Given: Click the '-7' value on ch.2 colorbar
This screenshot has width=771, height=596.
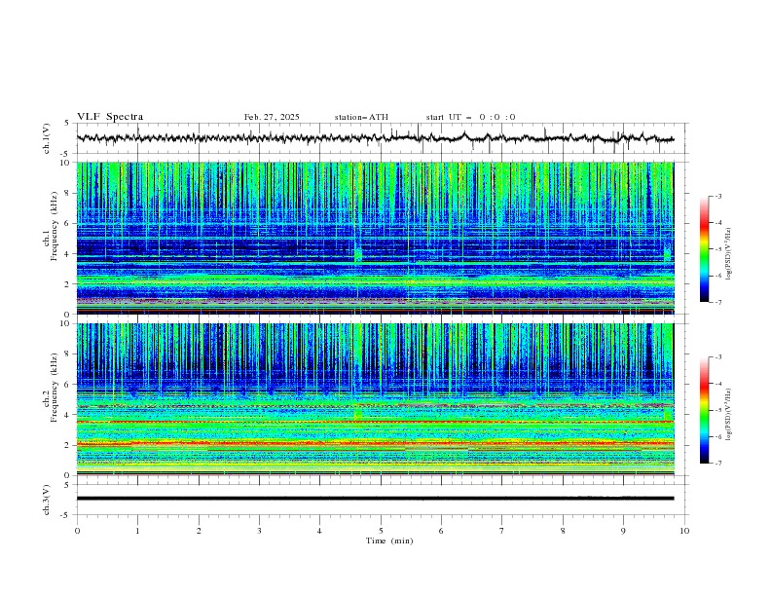Looking at the screenshot, I should [x=717, y=463].
